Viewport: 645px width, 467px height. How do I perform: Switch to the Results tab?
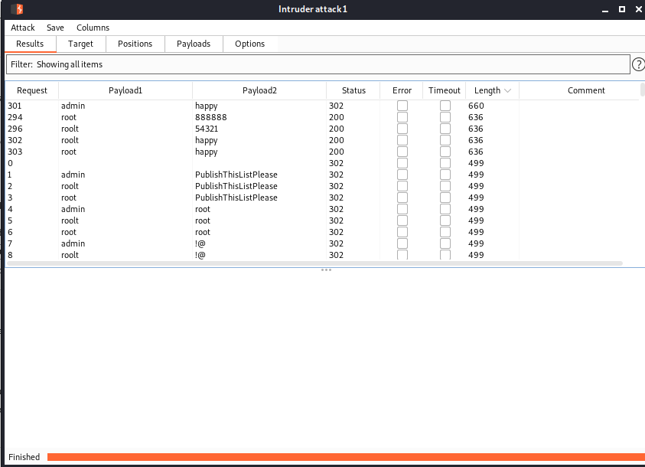[x=30, y=44]
